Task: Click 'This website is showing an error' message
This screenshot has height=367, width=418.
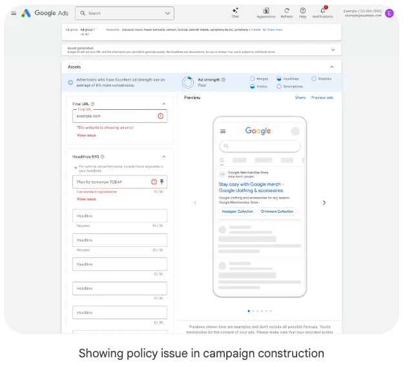Action: [105, 128]
